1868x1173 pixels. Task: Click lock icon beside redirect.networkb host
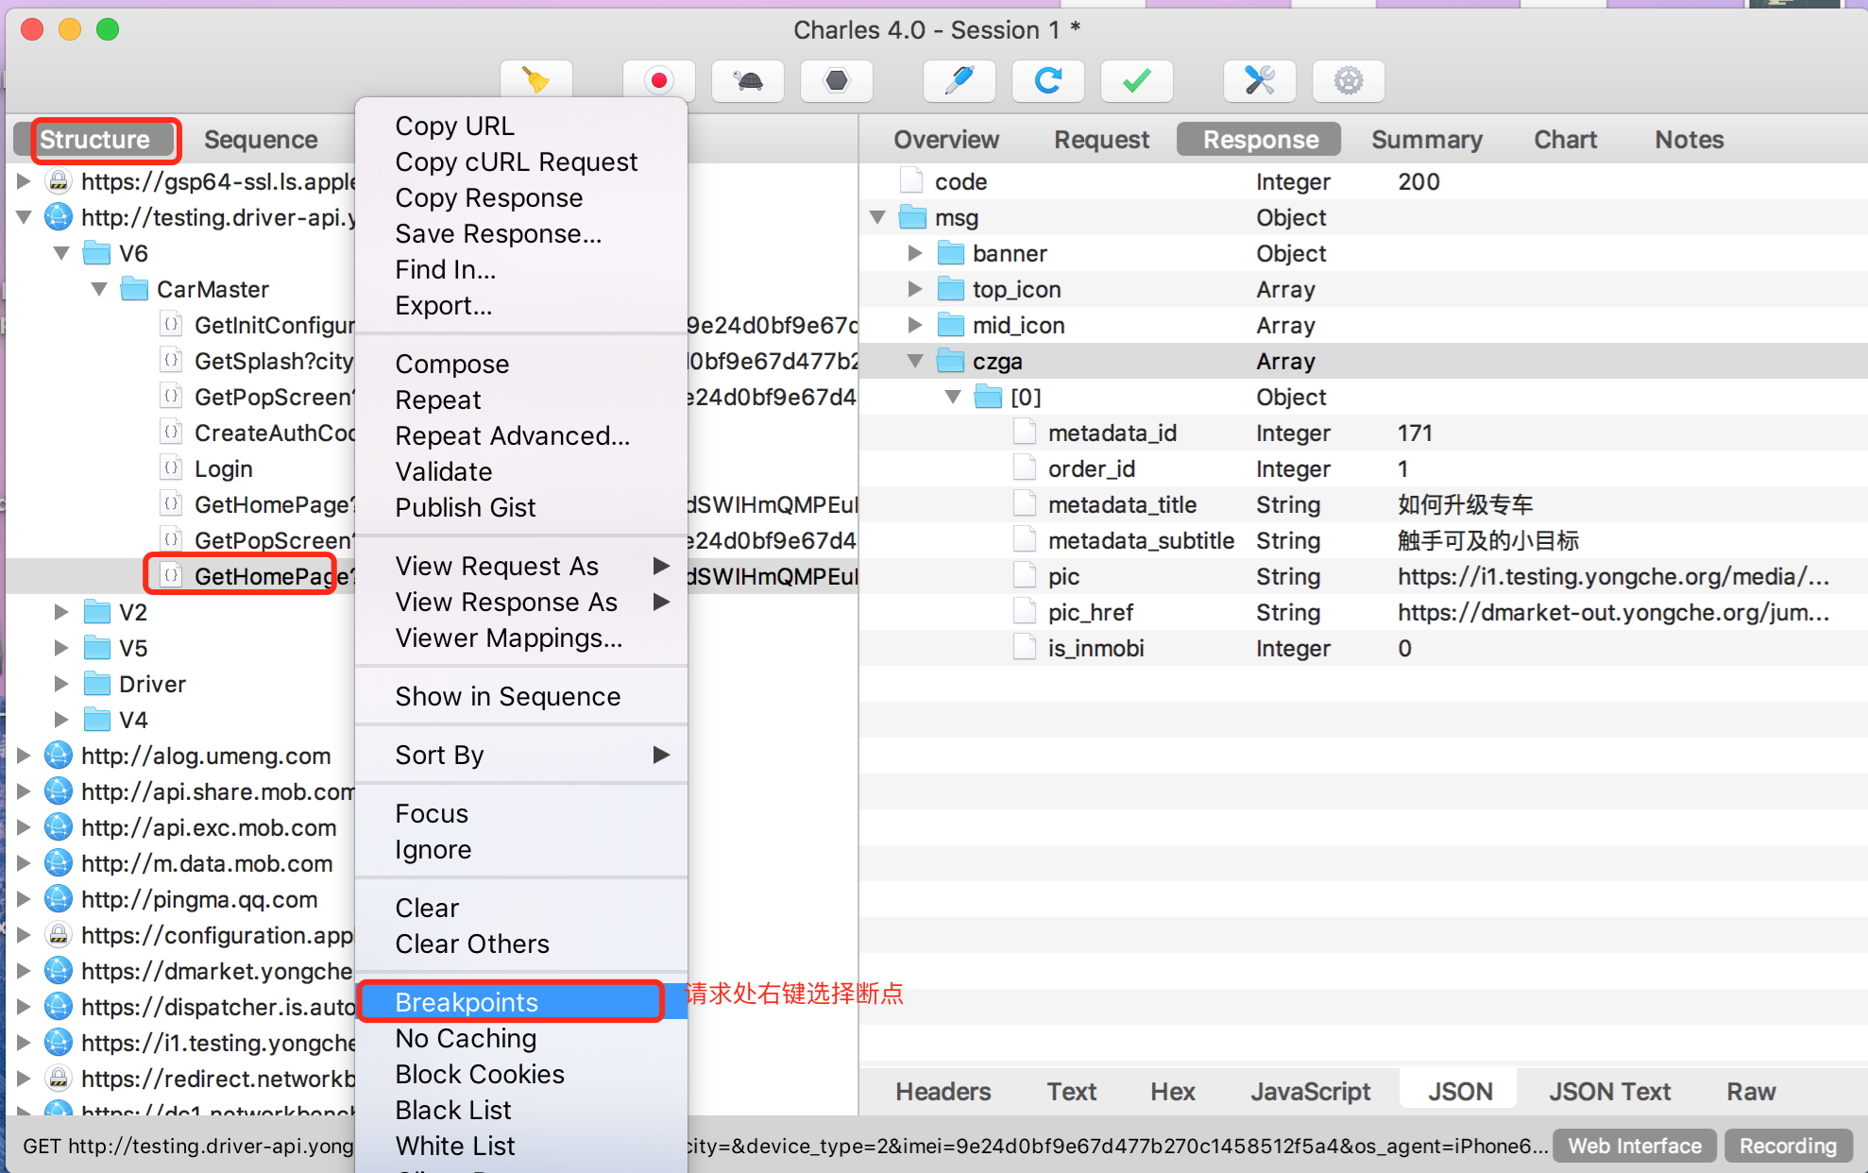(x=59, y=1079)
